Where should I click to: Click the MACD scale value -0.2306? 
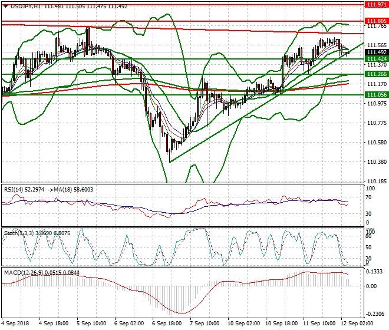pos(374,314)
